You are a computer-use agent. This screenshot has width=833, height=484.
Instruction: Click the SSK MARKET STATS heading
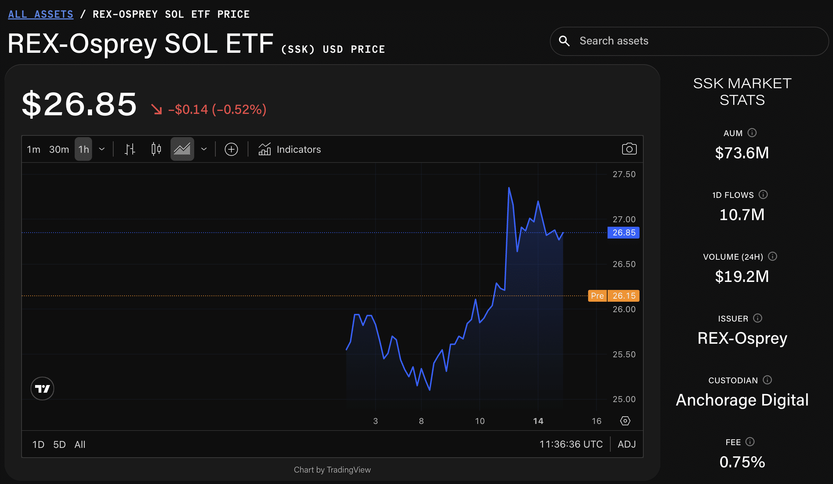click(x=742, y=92)
